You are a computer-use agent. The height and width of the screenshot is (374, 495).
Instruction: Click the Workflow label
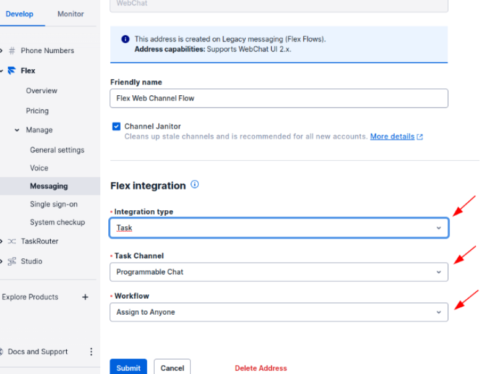132,295
